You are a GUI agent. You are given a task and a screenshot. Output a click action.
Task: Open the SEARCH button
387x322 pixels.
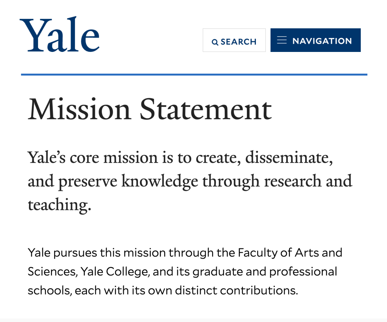(x=234, y=40)
